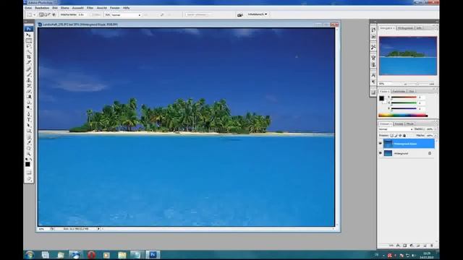Click the Weiche Kante feather input field

tap(82, 14)
